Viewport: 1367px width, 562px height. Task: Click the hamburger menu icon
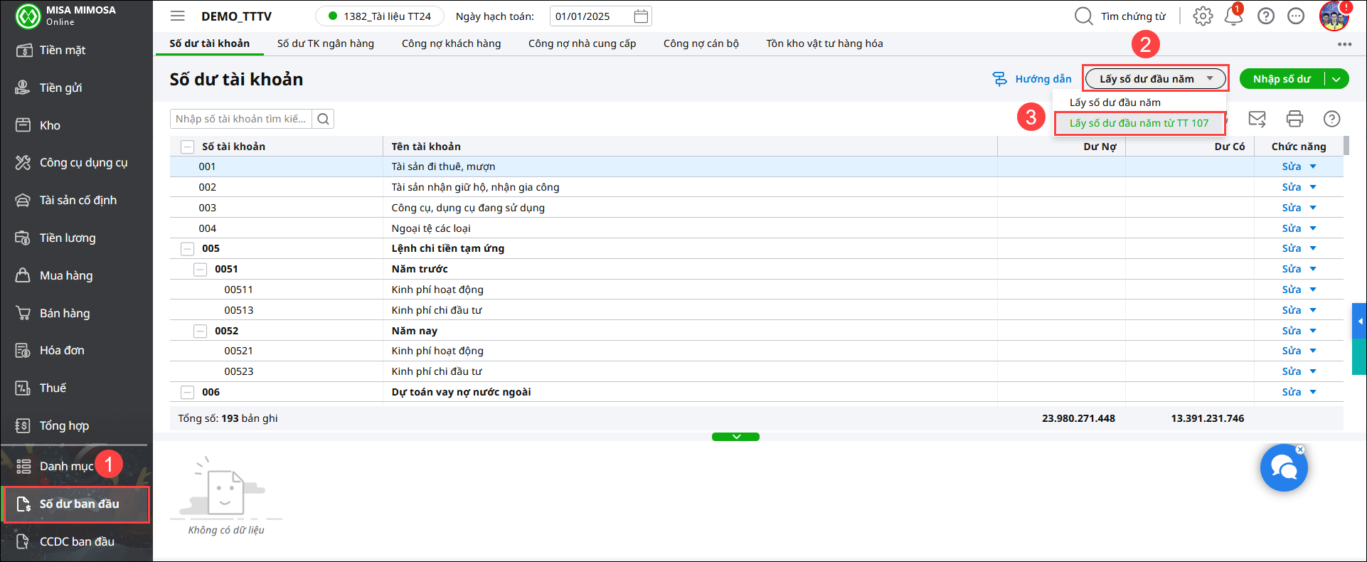[x=178, y=16]
